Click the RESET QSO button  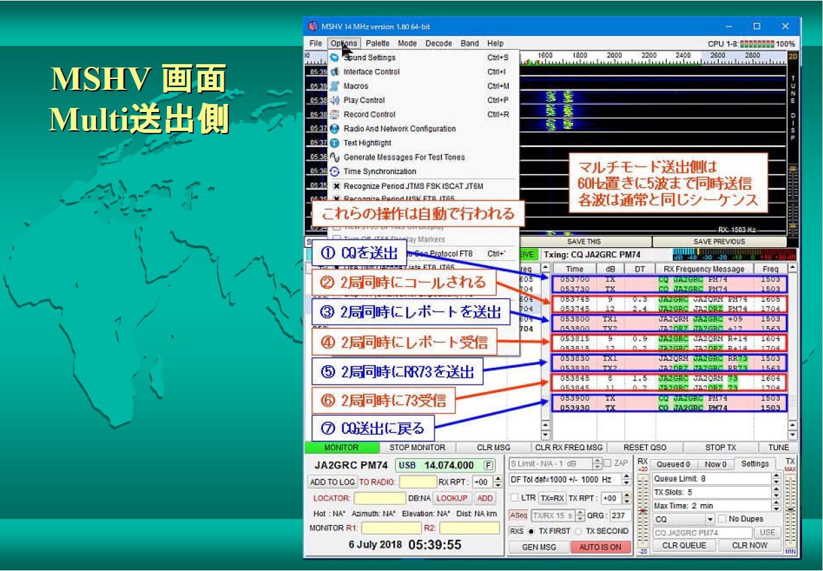tap(645, 447)
